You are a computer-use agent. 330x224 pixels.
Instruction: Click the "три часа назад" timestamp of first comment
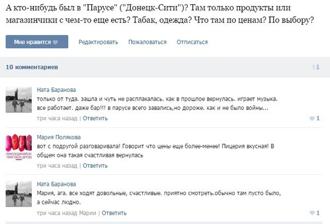pyautogui.click(x=57, y=119)
